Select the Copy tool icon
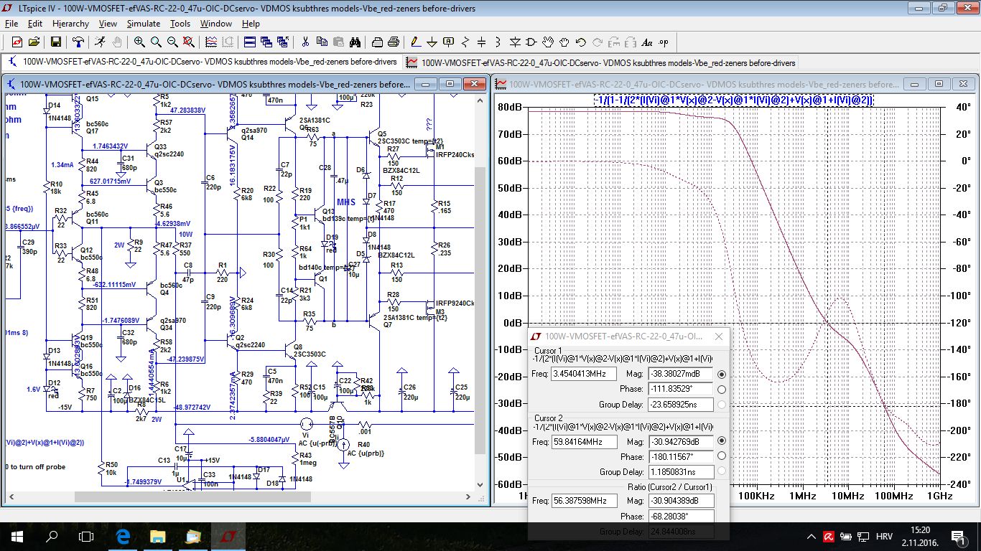 322,42
